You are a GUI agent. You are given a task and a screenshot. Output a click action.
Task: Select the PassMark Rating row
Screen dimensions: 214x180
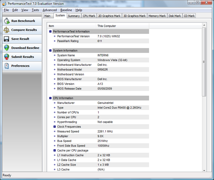(68, 41)
